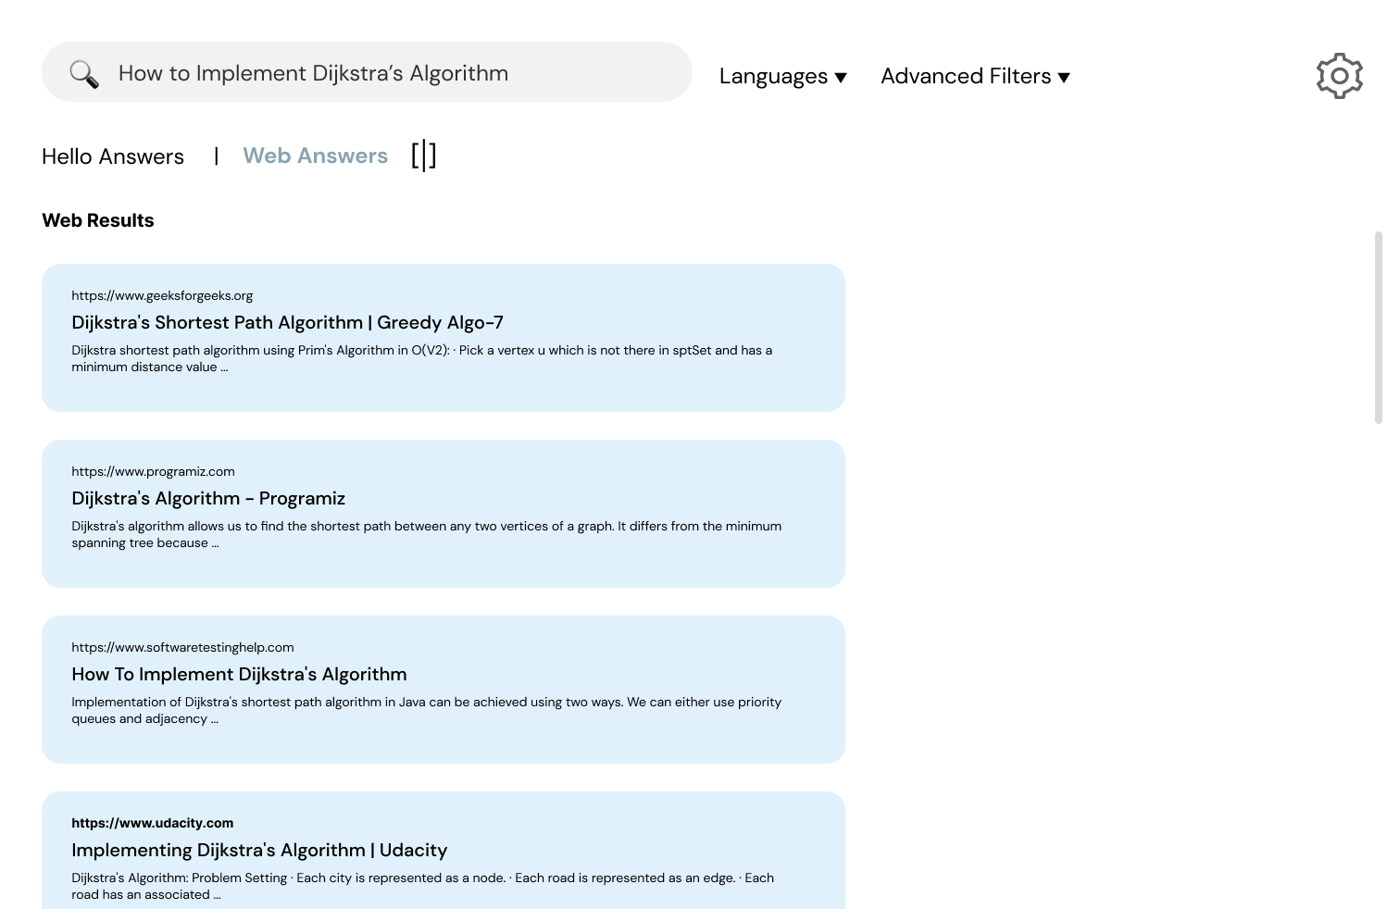The height and width of the screenshot is (909, 1400).
Task: Toggle the split view bracket icon
Action: [424, 156]
